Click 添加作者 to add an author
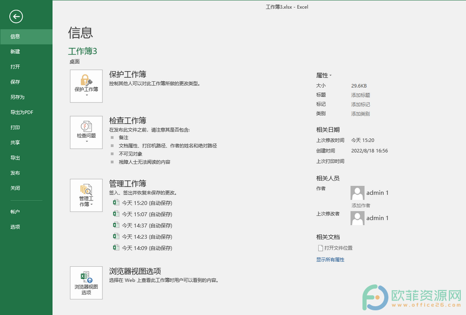Screen dimensions: 466x315 coord(361,205)
